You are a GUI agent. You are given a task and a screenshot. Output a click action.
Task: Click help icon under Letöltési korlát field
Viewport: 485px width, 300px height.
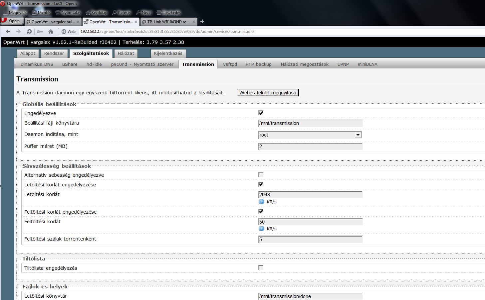pyautogui.click(x=261, y=202)
